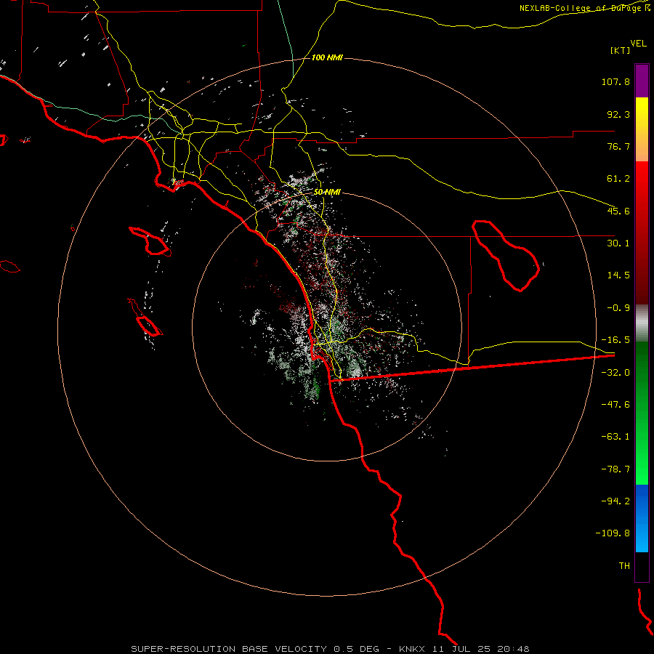This screenshot has height=654, width=654.
Task: Pick the purple segment of velocity color bar
Action: pos(642,81)
